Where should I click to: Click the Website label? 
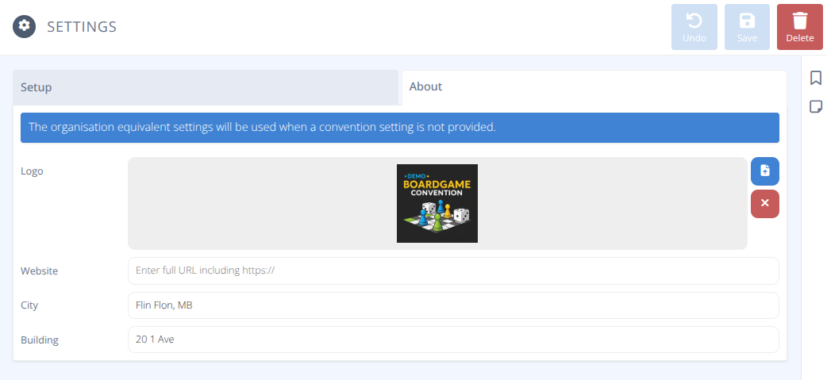pos(39,271)
